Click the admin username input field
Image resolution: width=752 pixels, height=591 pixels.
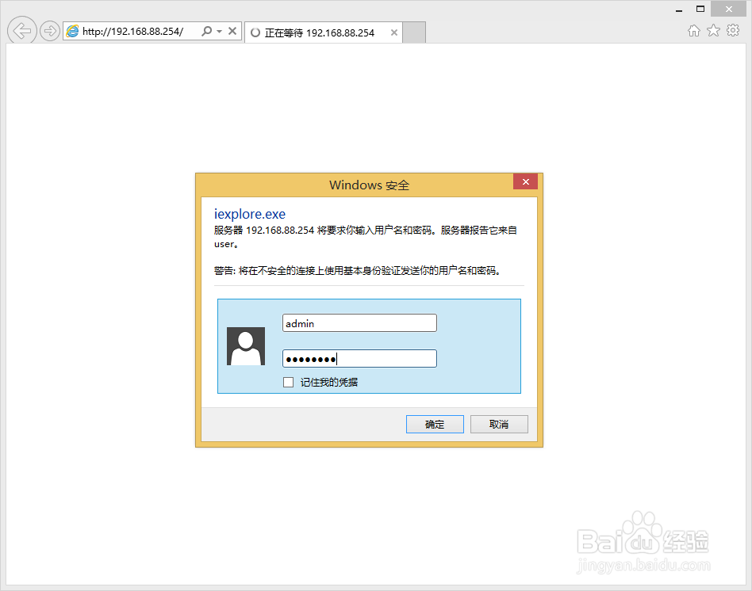[x=359, y=322]
